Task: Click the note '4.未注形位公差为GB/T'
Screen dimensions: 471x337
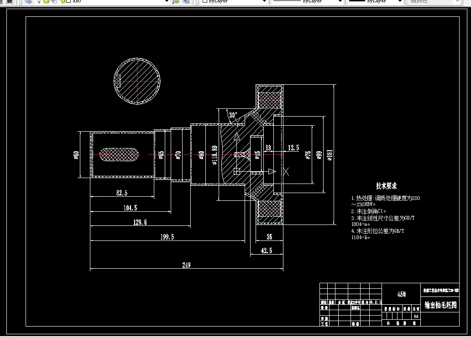Action: pyautogui.click(x=377, y=231)
